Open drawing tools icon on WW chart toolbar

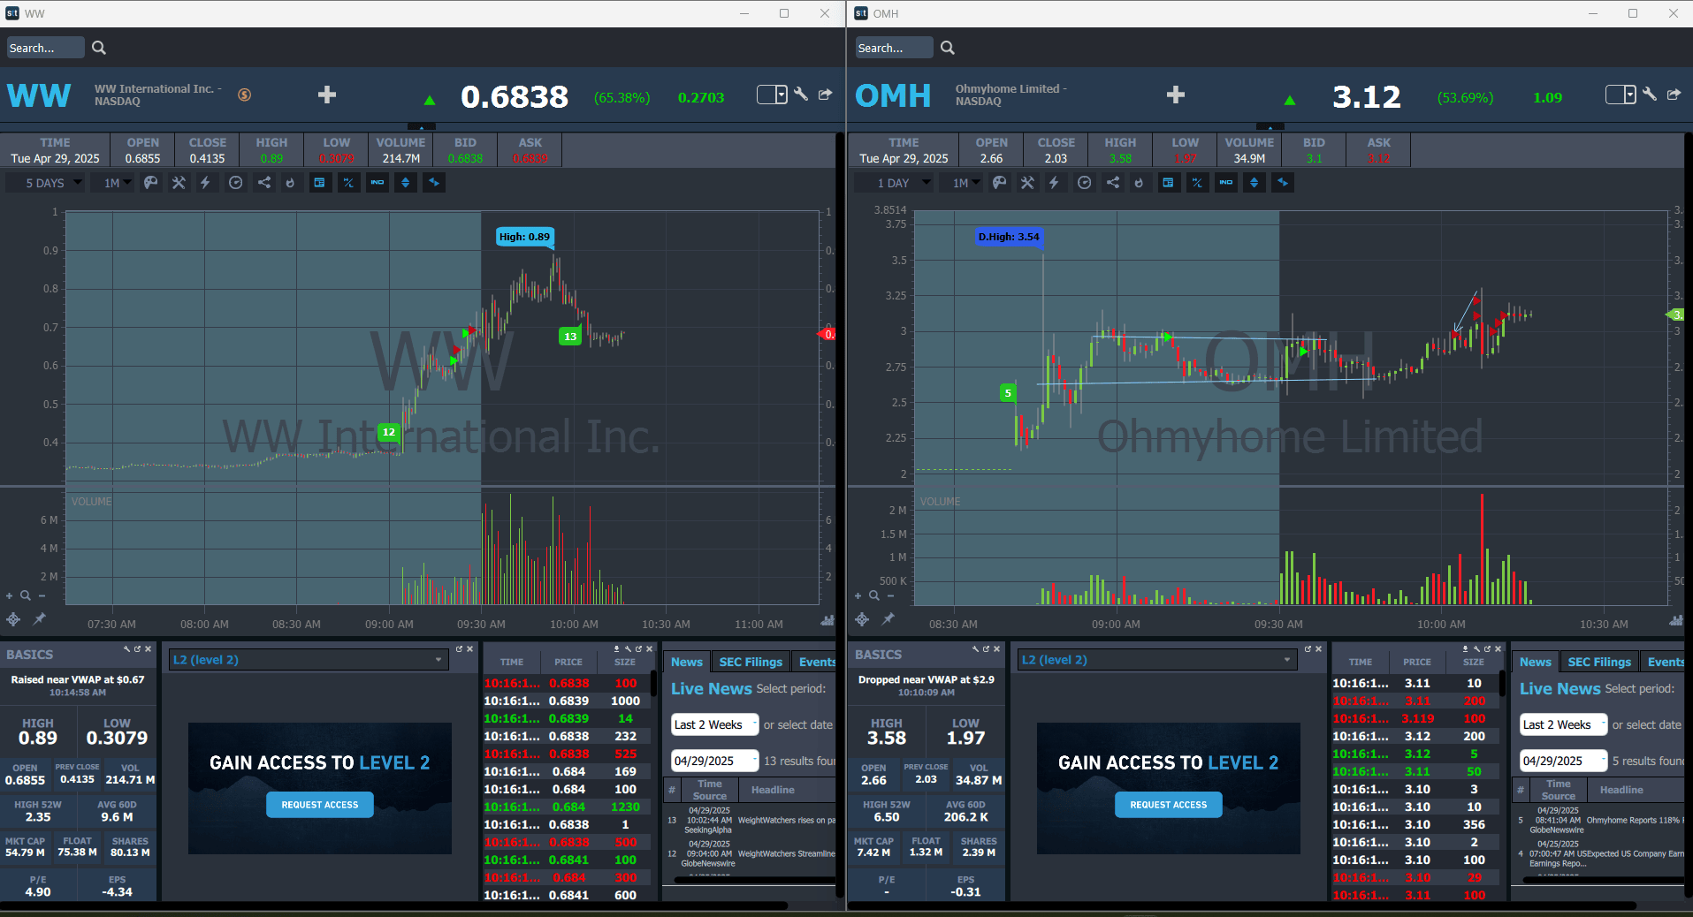[179, 183]
